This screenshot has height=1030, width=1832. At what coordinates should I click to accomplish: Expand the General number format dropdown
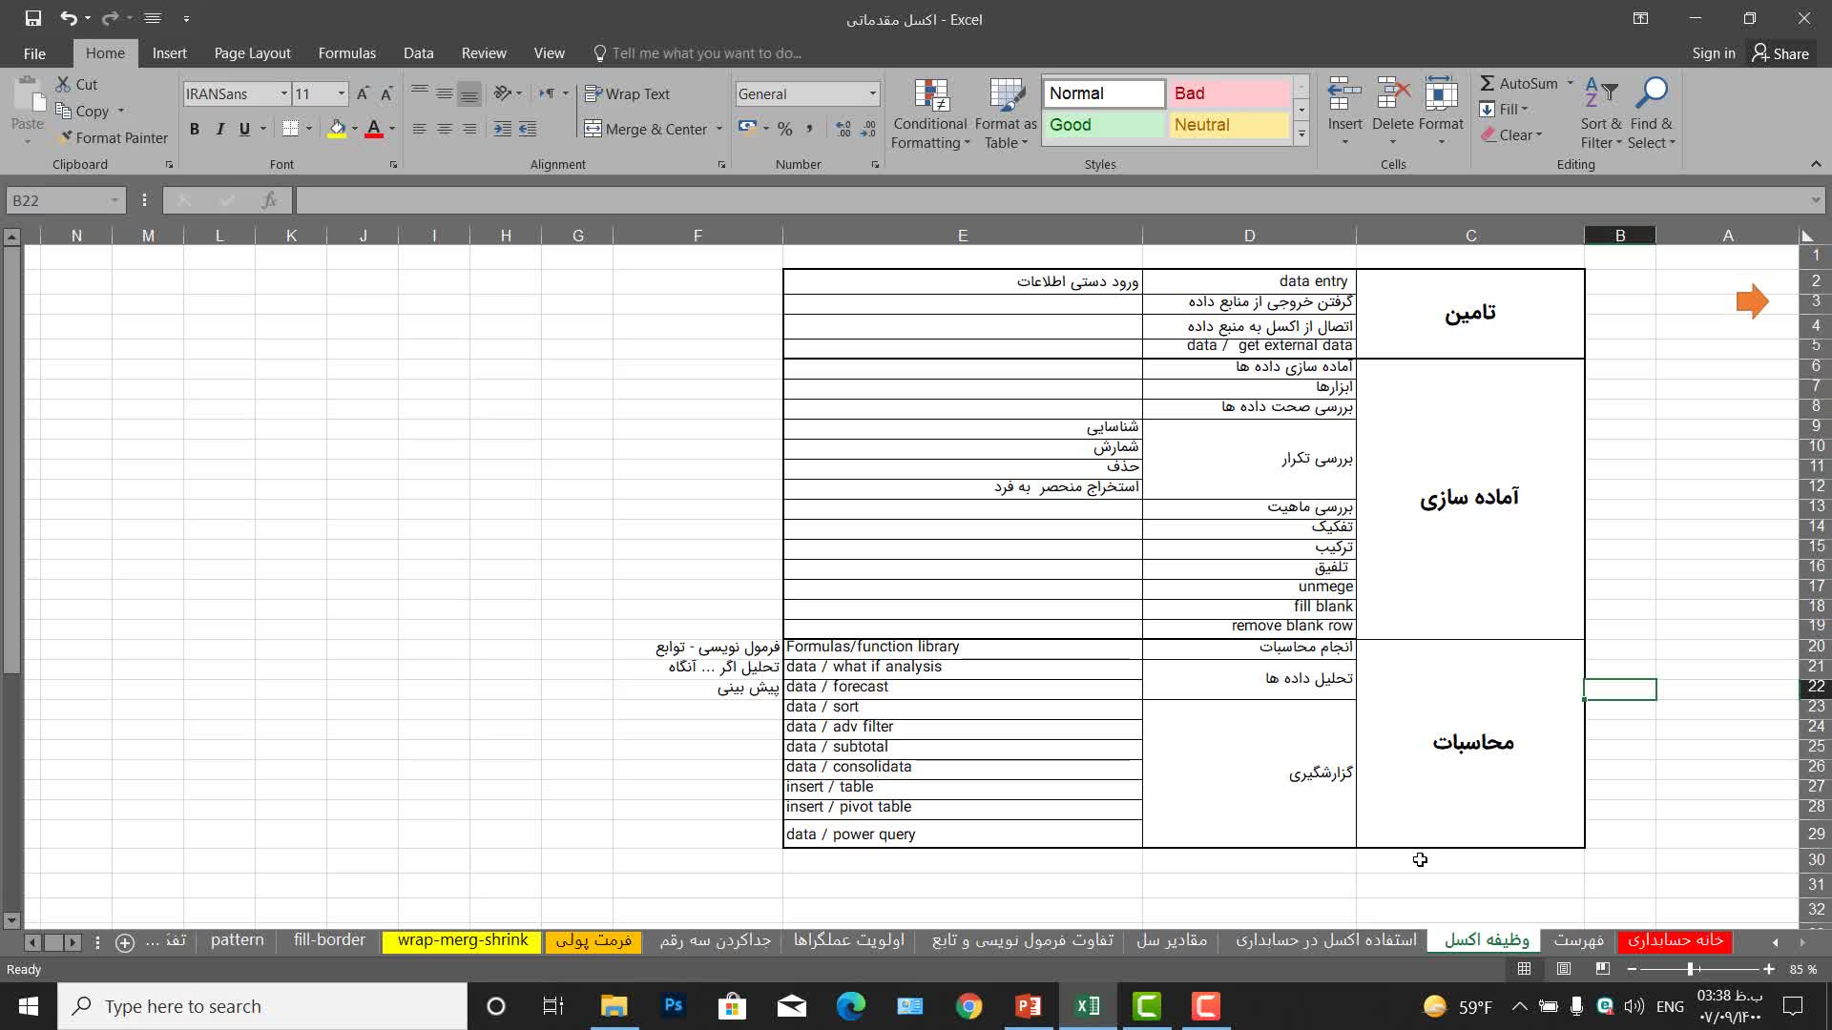872,93
